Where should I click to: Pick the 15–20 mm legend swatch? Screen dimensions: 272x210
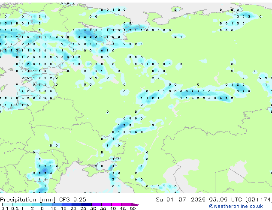(x=67, y=204)
